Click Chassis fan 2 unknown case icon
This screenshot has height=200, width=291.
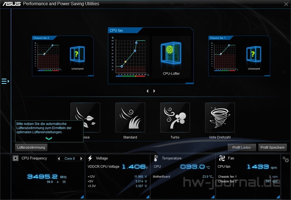click(x=77, y=54)
